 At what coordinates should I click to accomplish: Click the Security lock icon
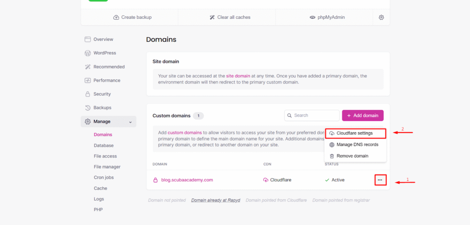pyautogui.click(x=88, y=94)
